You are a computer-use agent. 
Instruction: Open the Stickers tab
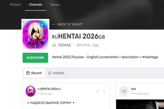(x=15, y=5)
